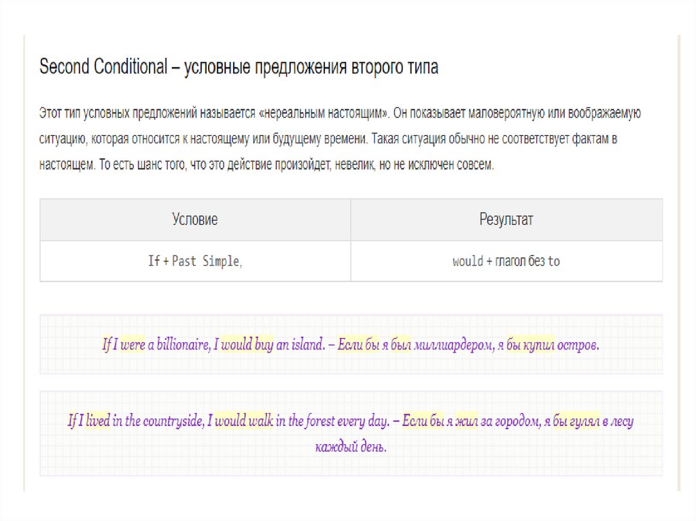Select the "Условие" table column header
This screenshot has height=521, width=696.
click(195, 219)
